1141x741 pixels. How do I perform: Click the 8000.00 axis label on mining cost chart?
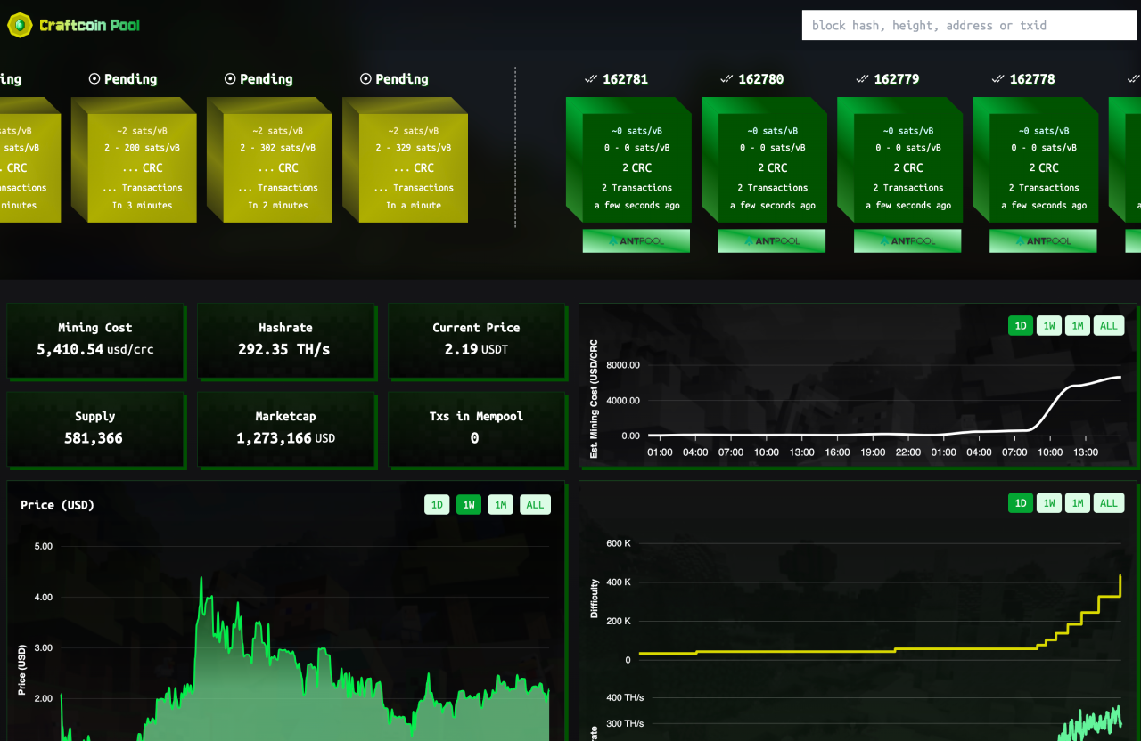(x=623, y=365)
